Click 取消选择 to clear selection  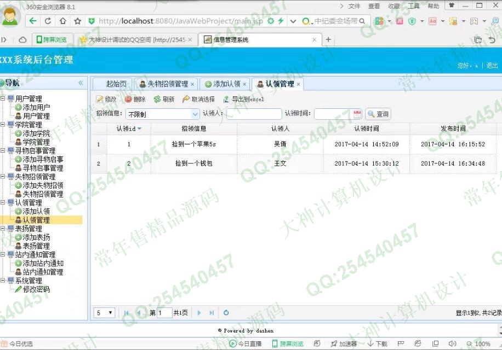(x=198, y=100)
